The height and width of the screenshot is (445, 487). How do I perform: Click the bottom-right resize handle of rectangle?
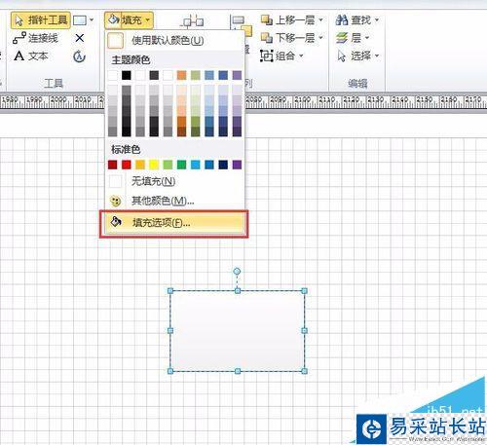click(x=305, y=371)
